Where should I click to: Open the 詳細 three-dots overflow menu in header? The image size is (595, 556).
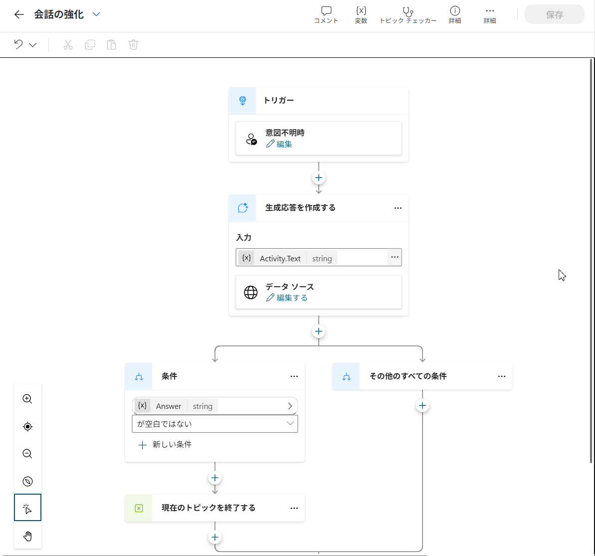[x=489, y=15]
